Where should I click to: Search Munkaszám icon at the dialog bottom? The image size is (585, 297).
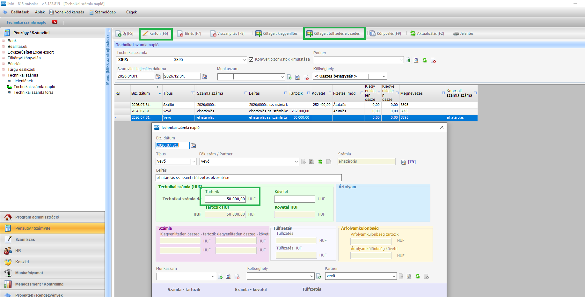coord(228,277)
